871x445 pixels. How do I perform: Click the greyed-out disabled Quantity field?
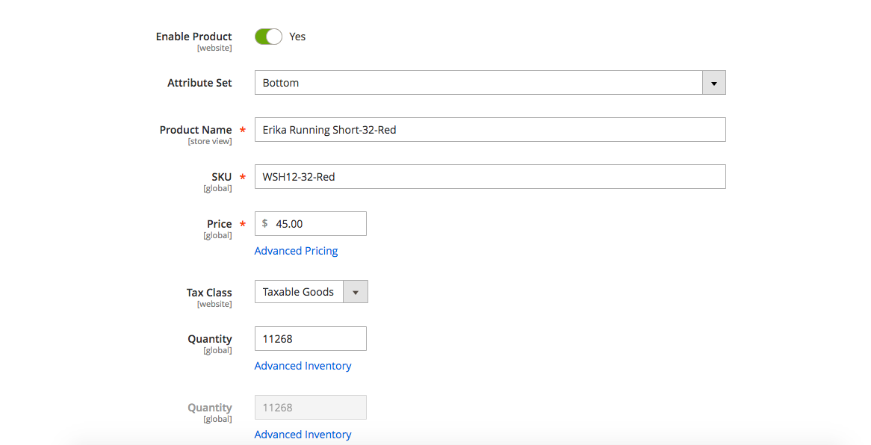pos(310,408)
